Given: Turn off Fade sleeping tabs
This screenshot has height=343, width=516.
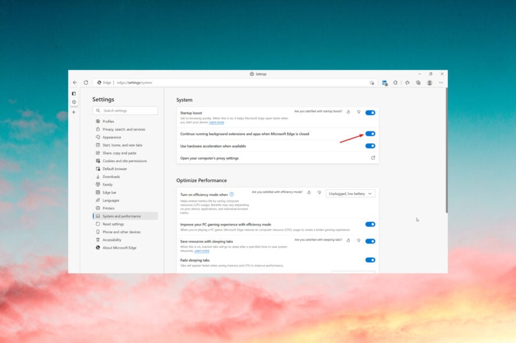Looking at the screenshot, I should 371,260.
